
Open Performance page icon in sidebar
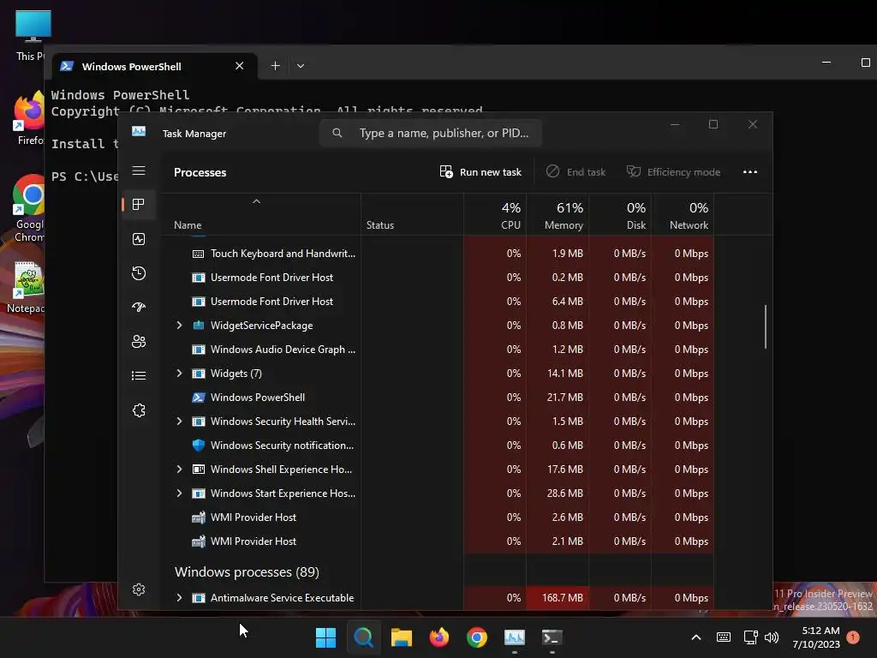[x=139, y=239]
